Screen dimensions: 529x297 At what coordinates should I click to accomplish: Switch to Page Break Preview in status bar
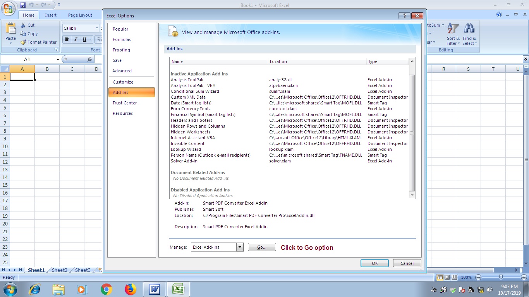click(454, 277)
